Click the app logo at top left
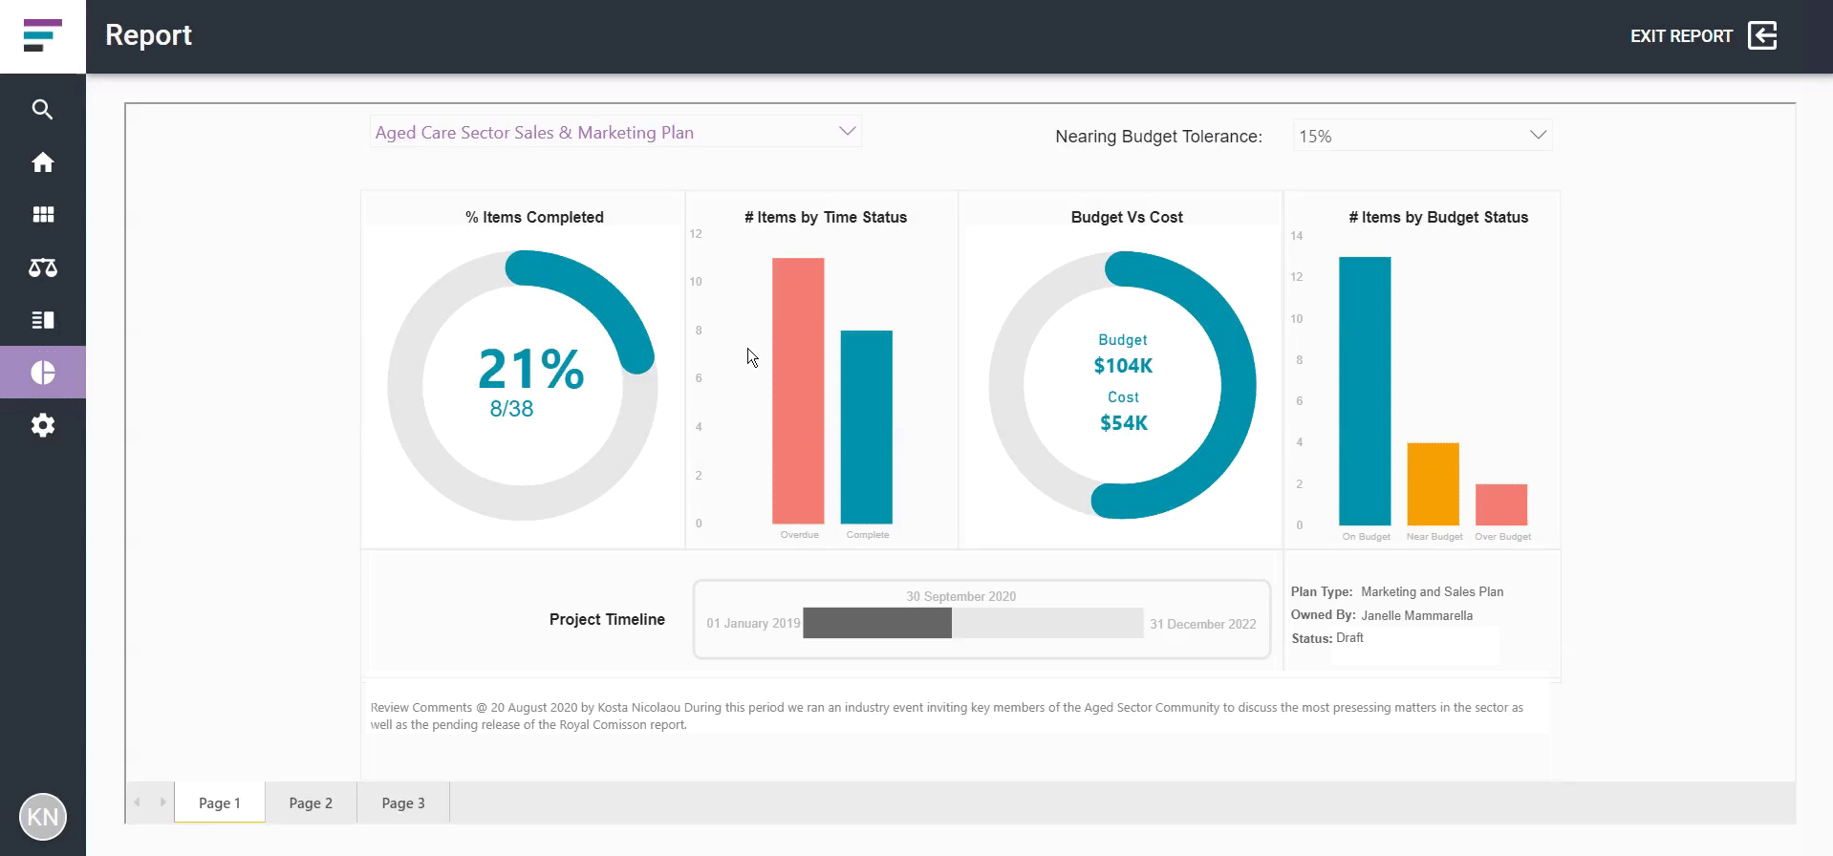The height and width of the screenshot is (856, 1833). tap(42, 36)
